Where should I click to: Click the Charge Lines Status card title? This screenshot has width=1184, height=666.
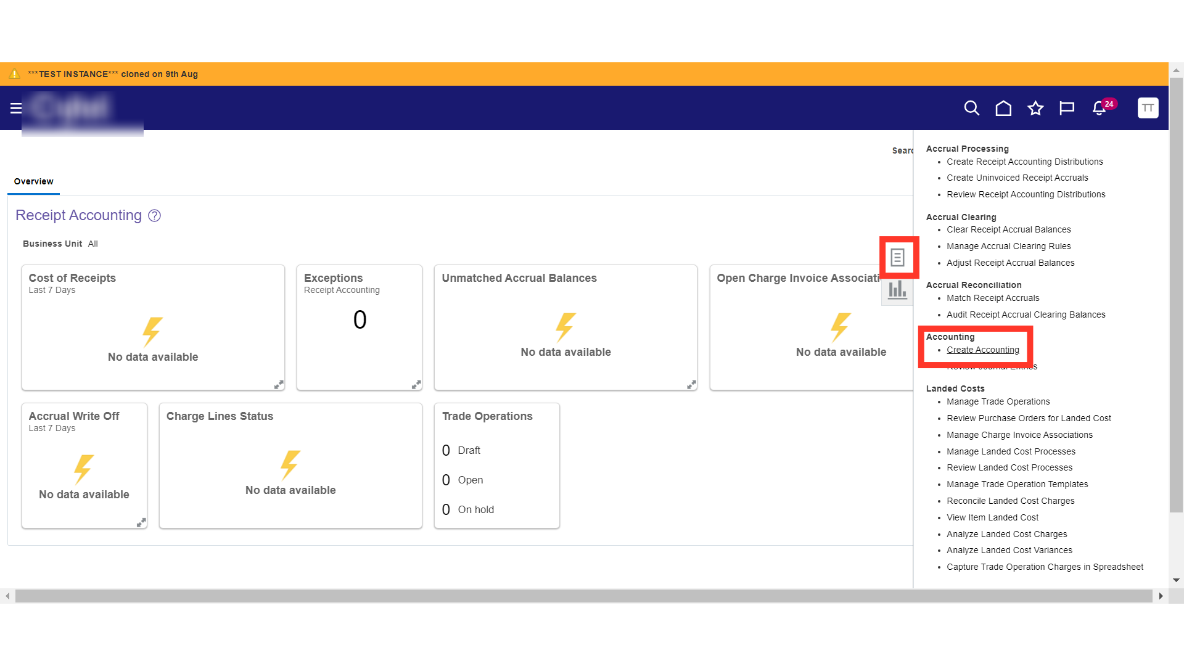pyautogui.click(x=220, y=416)
